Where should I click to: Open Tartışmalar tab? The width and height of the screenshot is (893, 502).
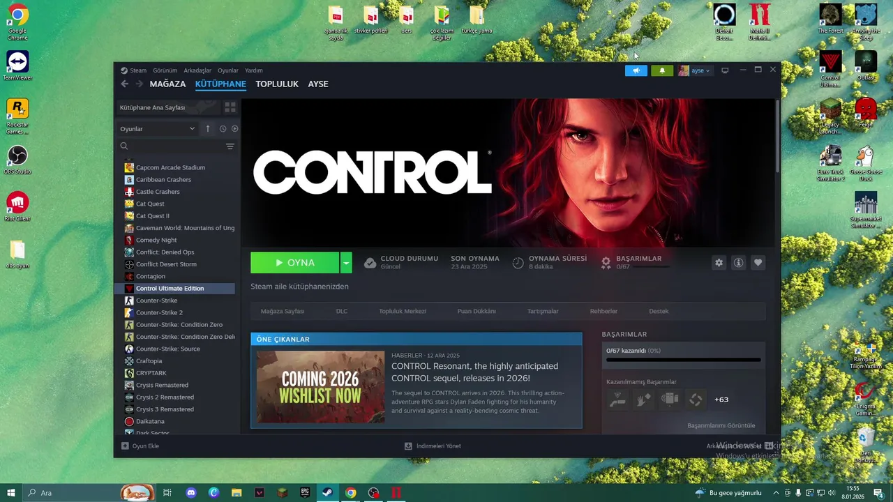coord(543,311)
